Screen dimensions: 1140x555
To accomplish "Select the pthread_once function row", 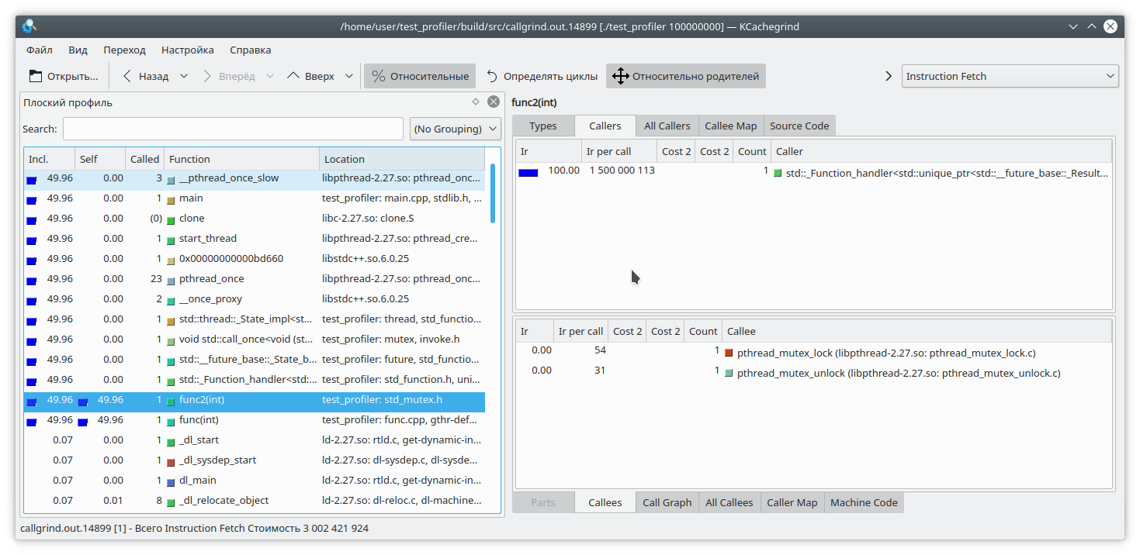I will [255, 279].
